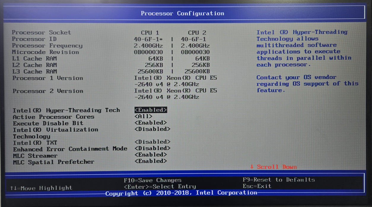Click MLC Spatial Prefetcher label
The height and width of the screenshot is (207, 372).
(53, 162)
